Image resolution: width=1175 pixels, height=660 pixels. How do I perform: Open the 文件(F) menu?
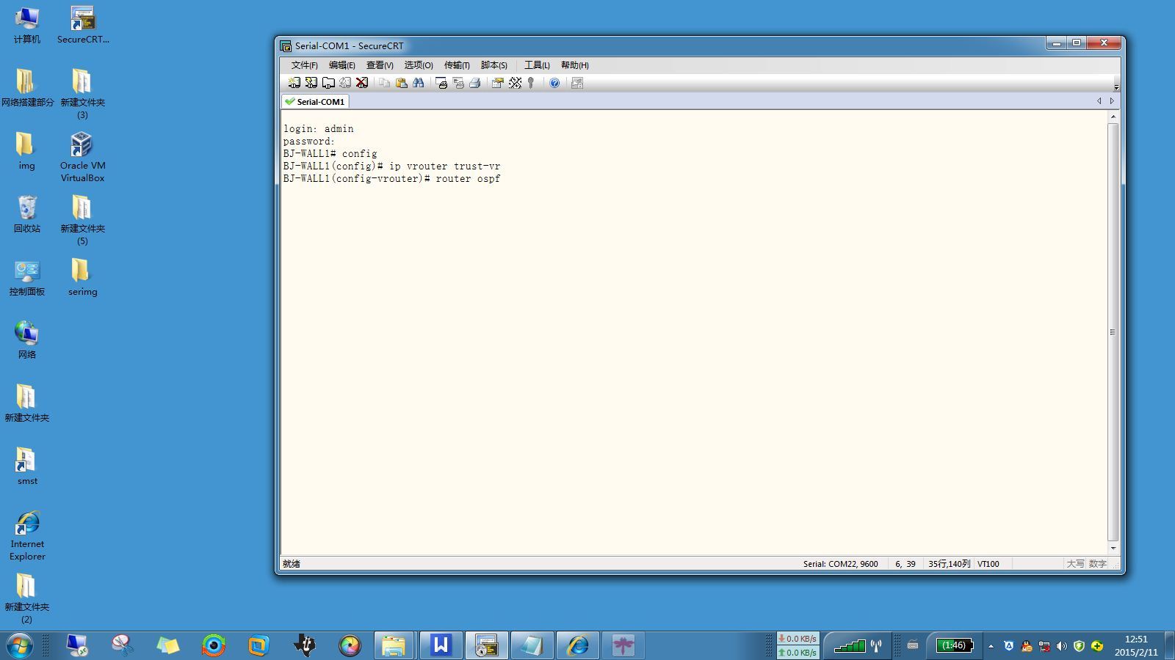point(304,65)
